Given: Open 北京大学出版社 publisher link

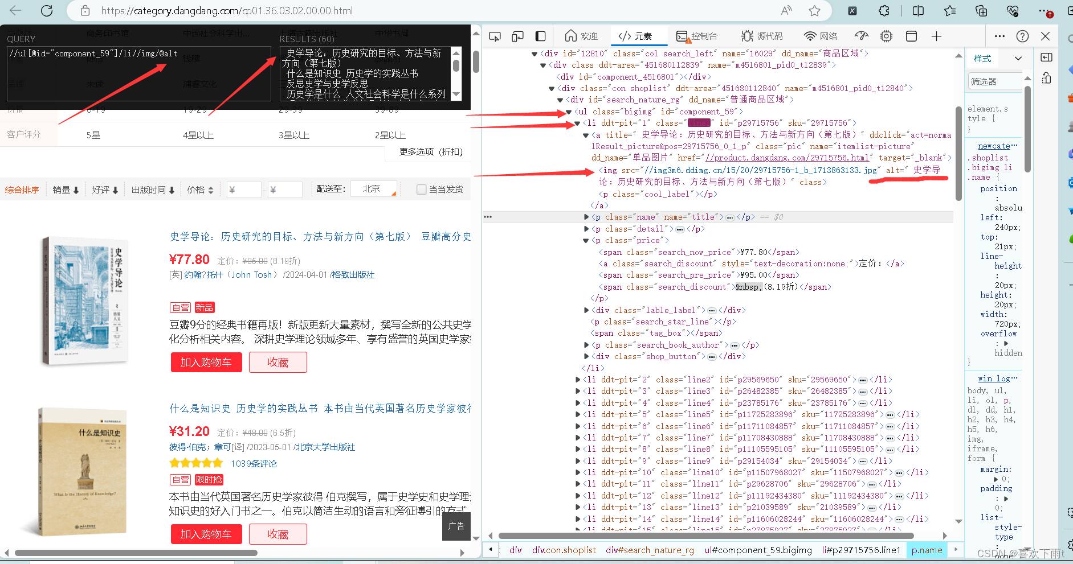Looking at the screenshot, I should click(325, 447).
